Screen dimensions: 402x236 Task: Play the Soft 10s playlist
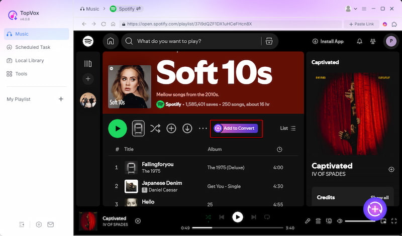118,129
